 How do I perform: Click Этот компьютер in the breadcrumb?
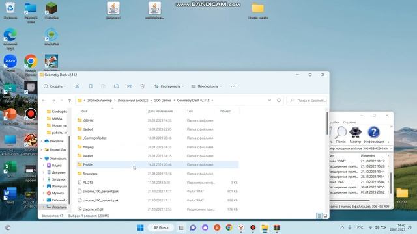pyautogui.click(x=100, y=101)
